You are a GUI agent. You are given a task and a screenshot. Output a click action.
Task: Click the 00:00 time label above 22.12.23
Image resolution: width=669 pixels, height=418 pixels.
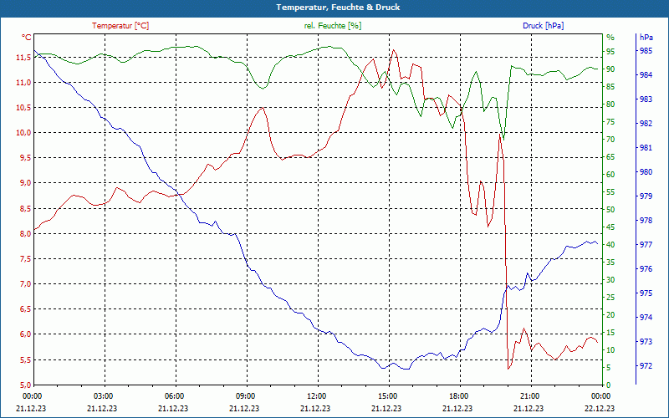[x=600, y=395]
